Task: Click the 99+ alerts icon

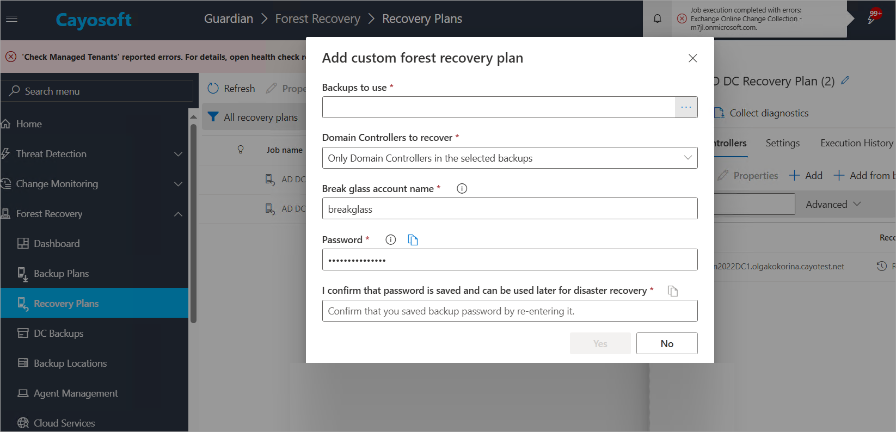Action: click(x=873, y=17)
